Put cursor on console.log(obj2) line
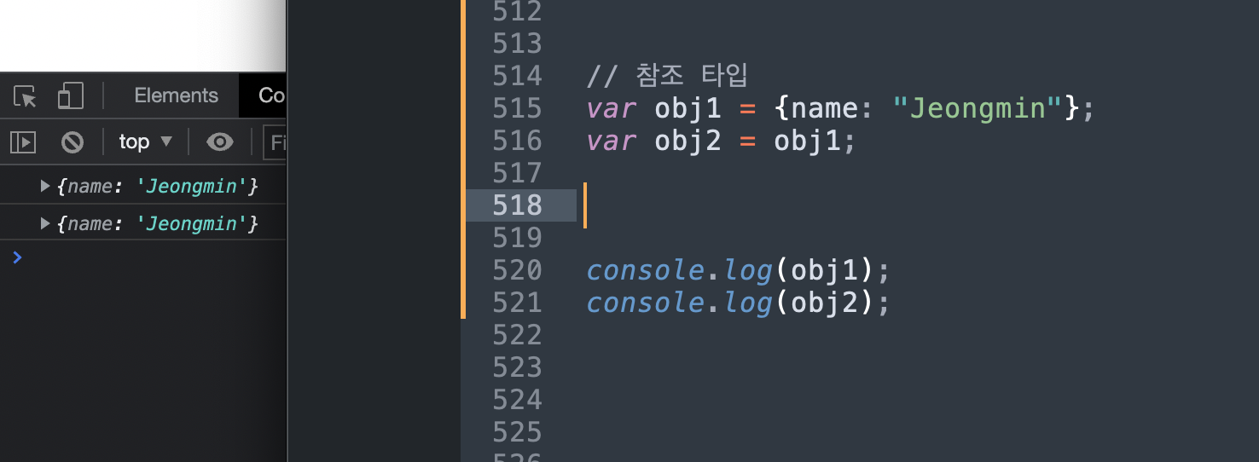Viewport: 1259px width, 462px height. click(739, 303)
